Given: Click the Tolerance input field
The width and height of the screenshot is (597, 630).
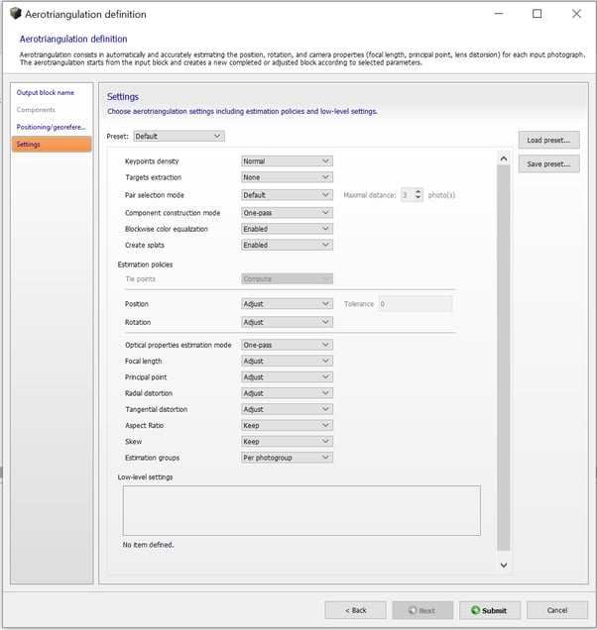Looking at the screenshot, I should tap(416, 304).
